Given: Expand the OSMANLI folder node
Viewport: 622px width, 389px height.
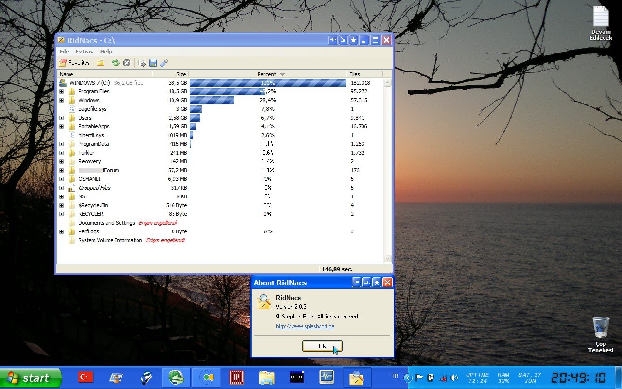Looking at the screenshot, I should [x=62, y=179].
